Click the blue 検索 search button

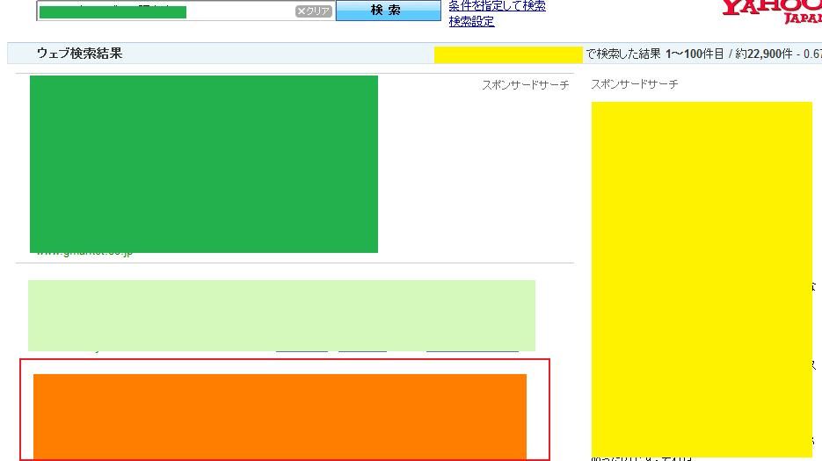(x=388, y=11)
